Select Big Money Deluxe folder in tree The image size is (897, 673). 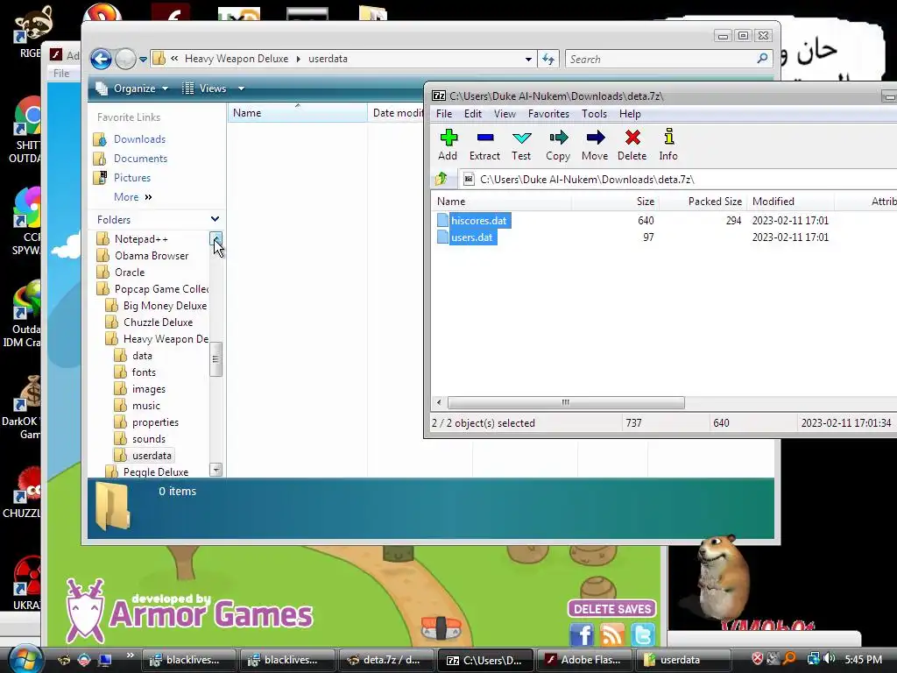click(x=165, y=306)
